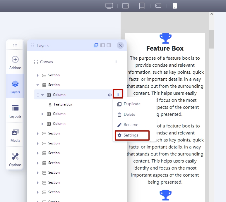
Task: Collapse the expanded Column layer
Action: tap(42, 95)
